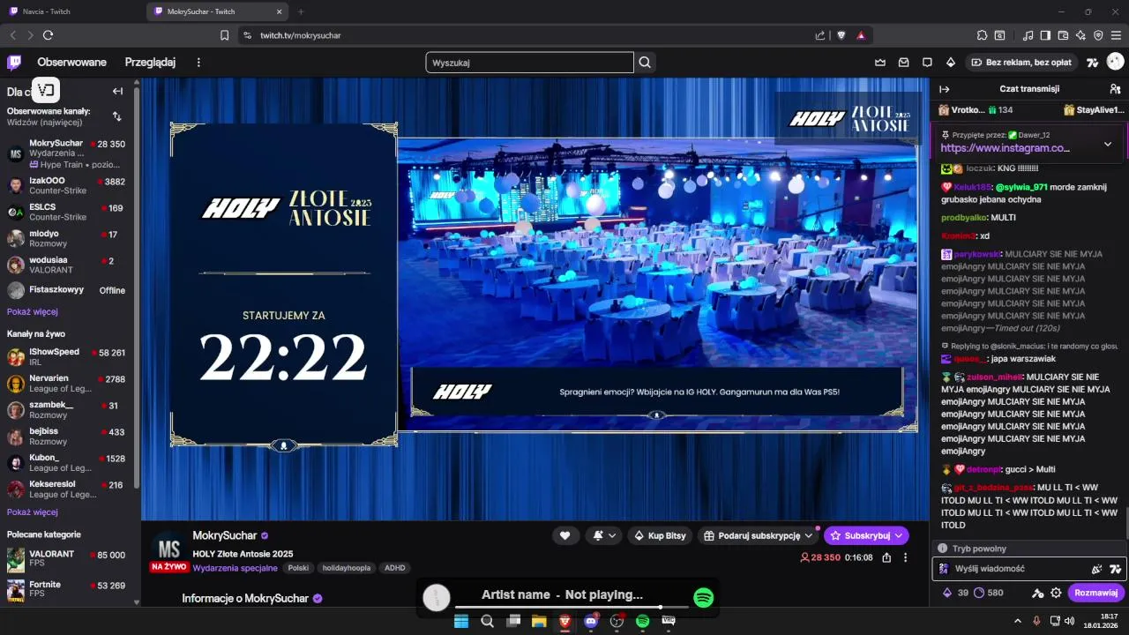This screenshot has height=635, width=1129.
Task: Click Spotify widget progress bar
Action: coord(571,607)
